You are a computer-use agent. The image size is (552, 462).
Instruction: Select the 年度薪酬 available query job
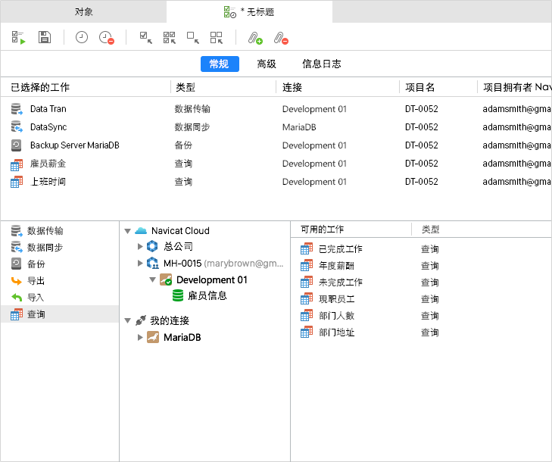[336, 266]
